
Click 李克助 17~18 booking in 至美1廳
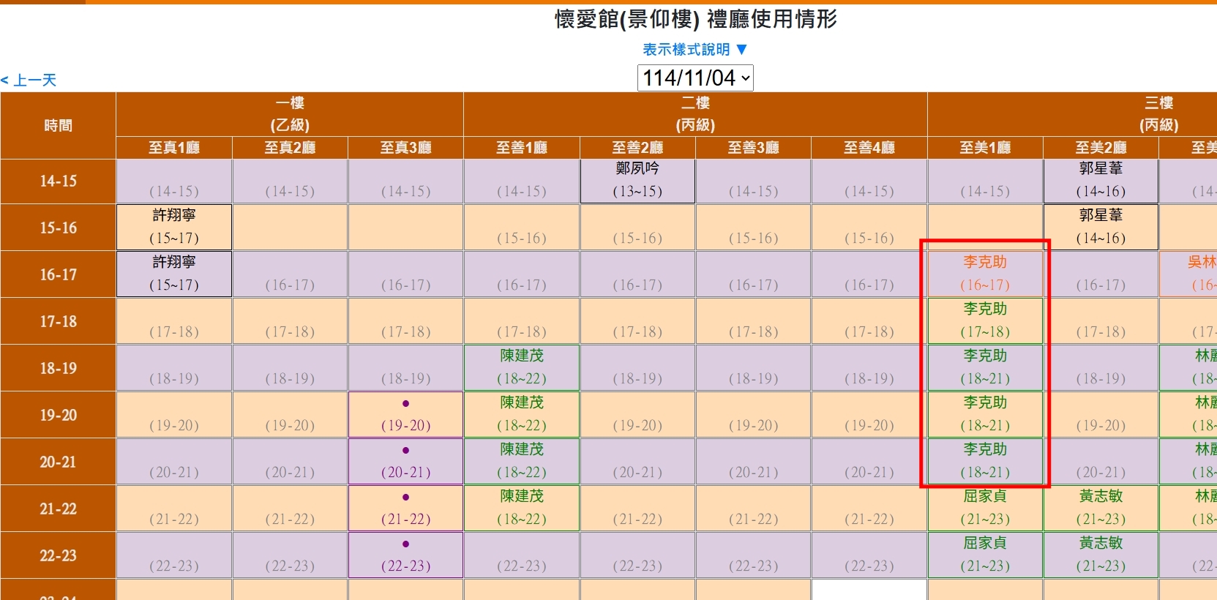[984, 320]
